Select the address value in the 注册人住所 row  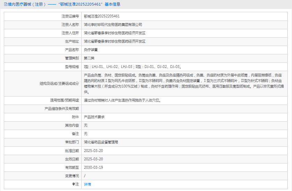coord(114,33)
